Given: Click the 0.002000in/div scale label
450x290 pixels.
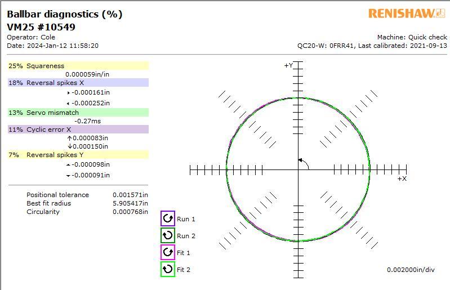Looking at the screenshot, I should click(411, 270).
